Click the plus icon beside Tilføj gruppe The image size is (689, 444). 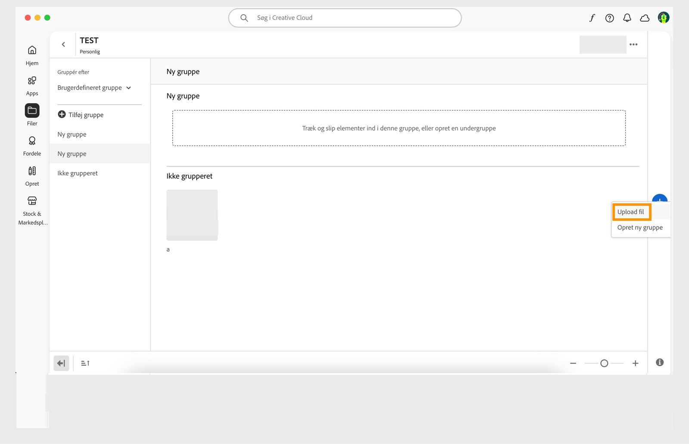62,114
